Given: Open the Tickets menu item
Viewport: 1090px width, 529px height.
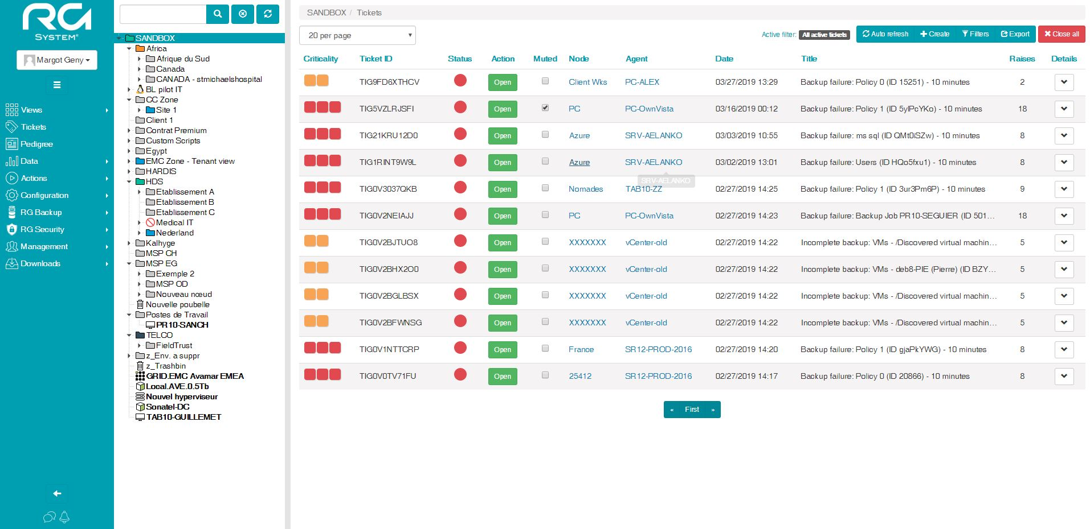Looking at the screenshot, I should click(57, 127).
